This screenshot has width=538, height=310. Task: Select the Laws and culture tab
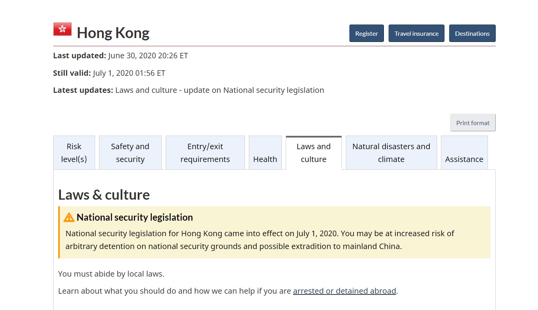tap(314, 153)
